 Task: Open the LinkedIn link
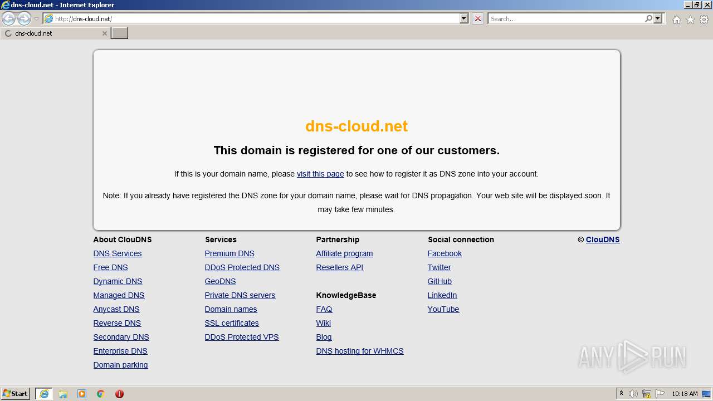pos(442,295)
